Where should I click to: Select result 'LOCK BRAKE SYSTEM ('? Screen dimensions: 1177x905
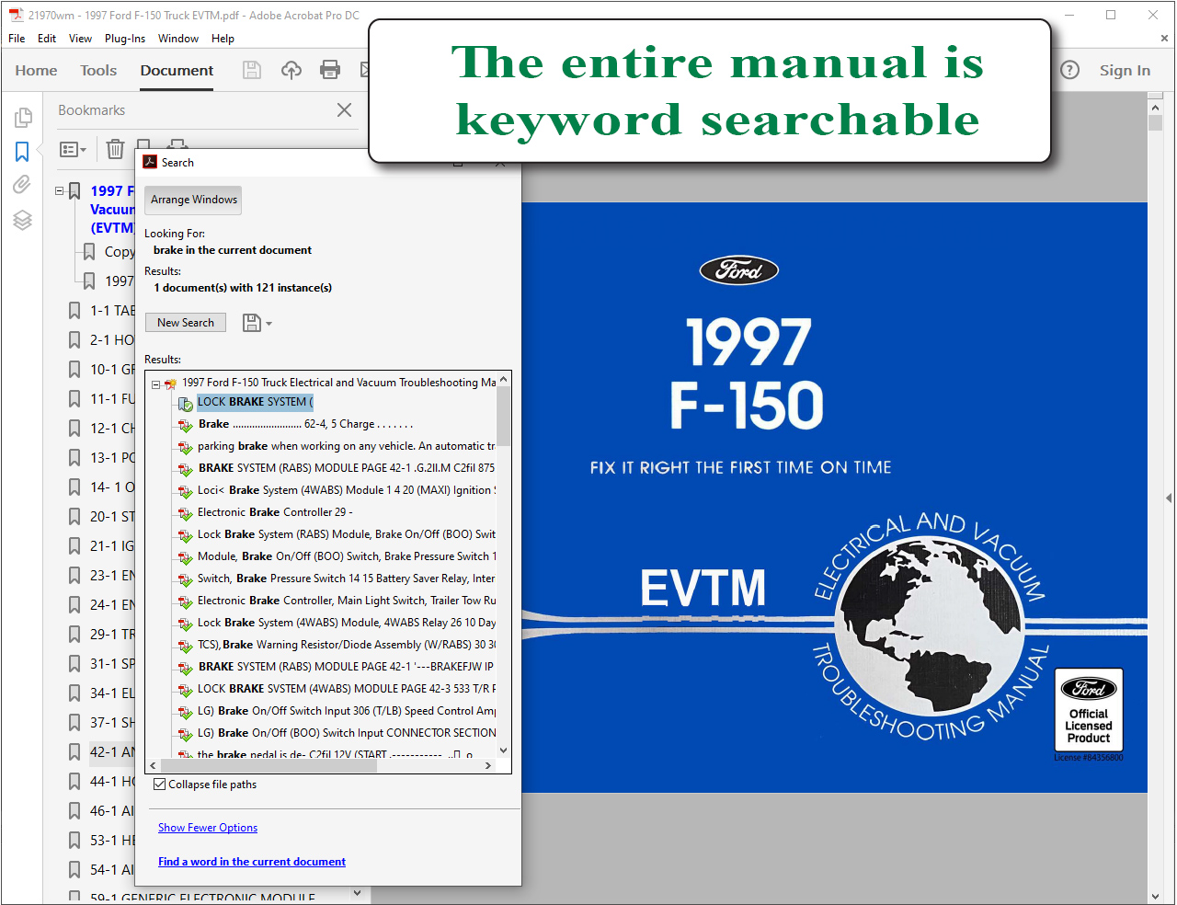click(255, 402)
